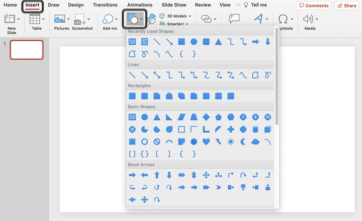Click the shapes gallery scrollbar
Image resolution: width=362 pixels, height=221 pixels.
[277, 77]
